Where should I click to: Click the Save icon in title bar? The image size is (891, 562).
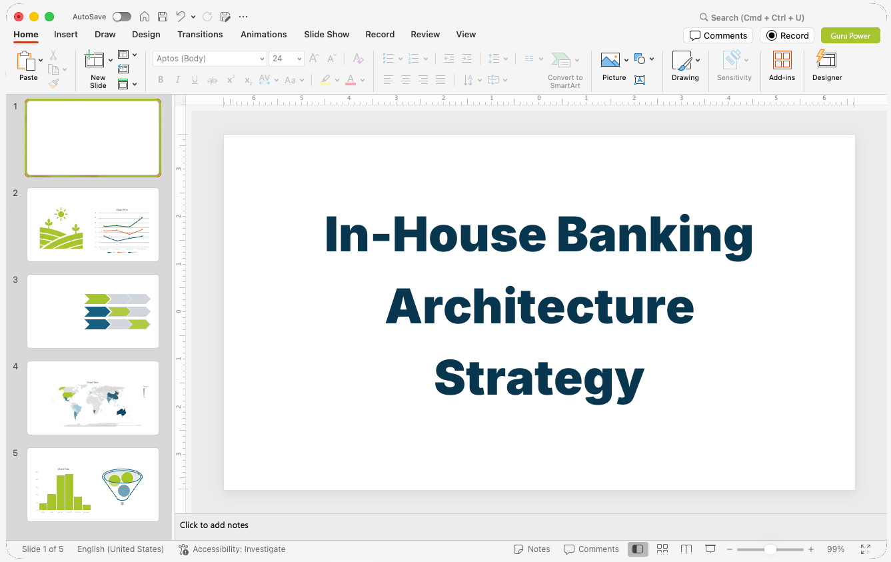coord(163,17)
